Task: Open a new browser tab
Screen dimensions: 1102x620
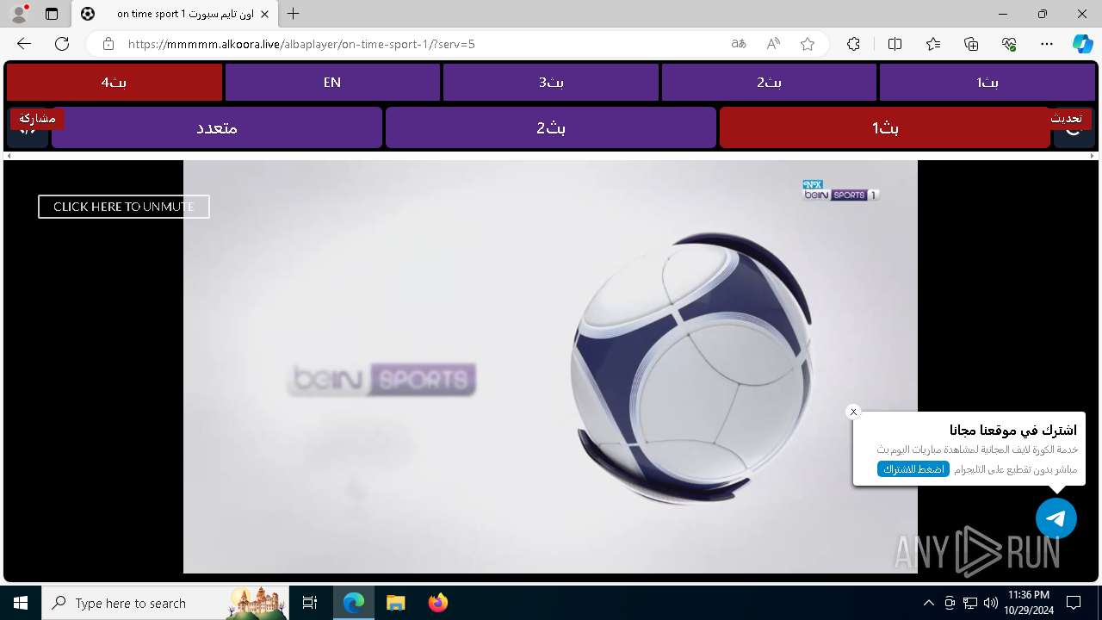Action: coord(294,14)
